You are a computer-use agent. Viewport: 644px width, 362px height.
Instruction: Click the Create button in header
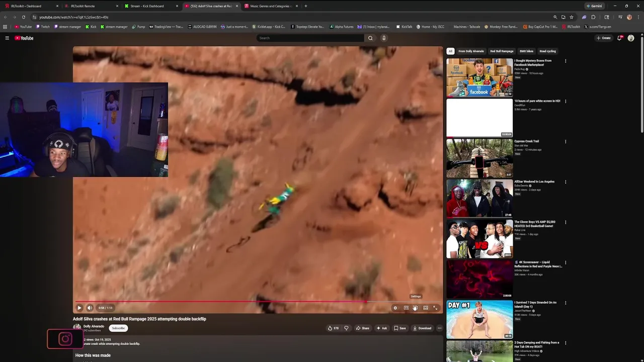point(604,38)
